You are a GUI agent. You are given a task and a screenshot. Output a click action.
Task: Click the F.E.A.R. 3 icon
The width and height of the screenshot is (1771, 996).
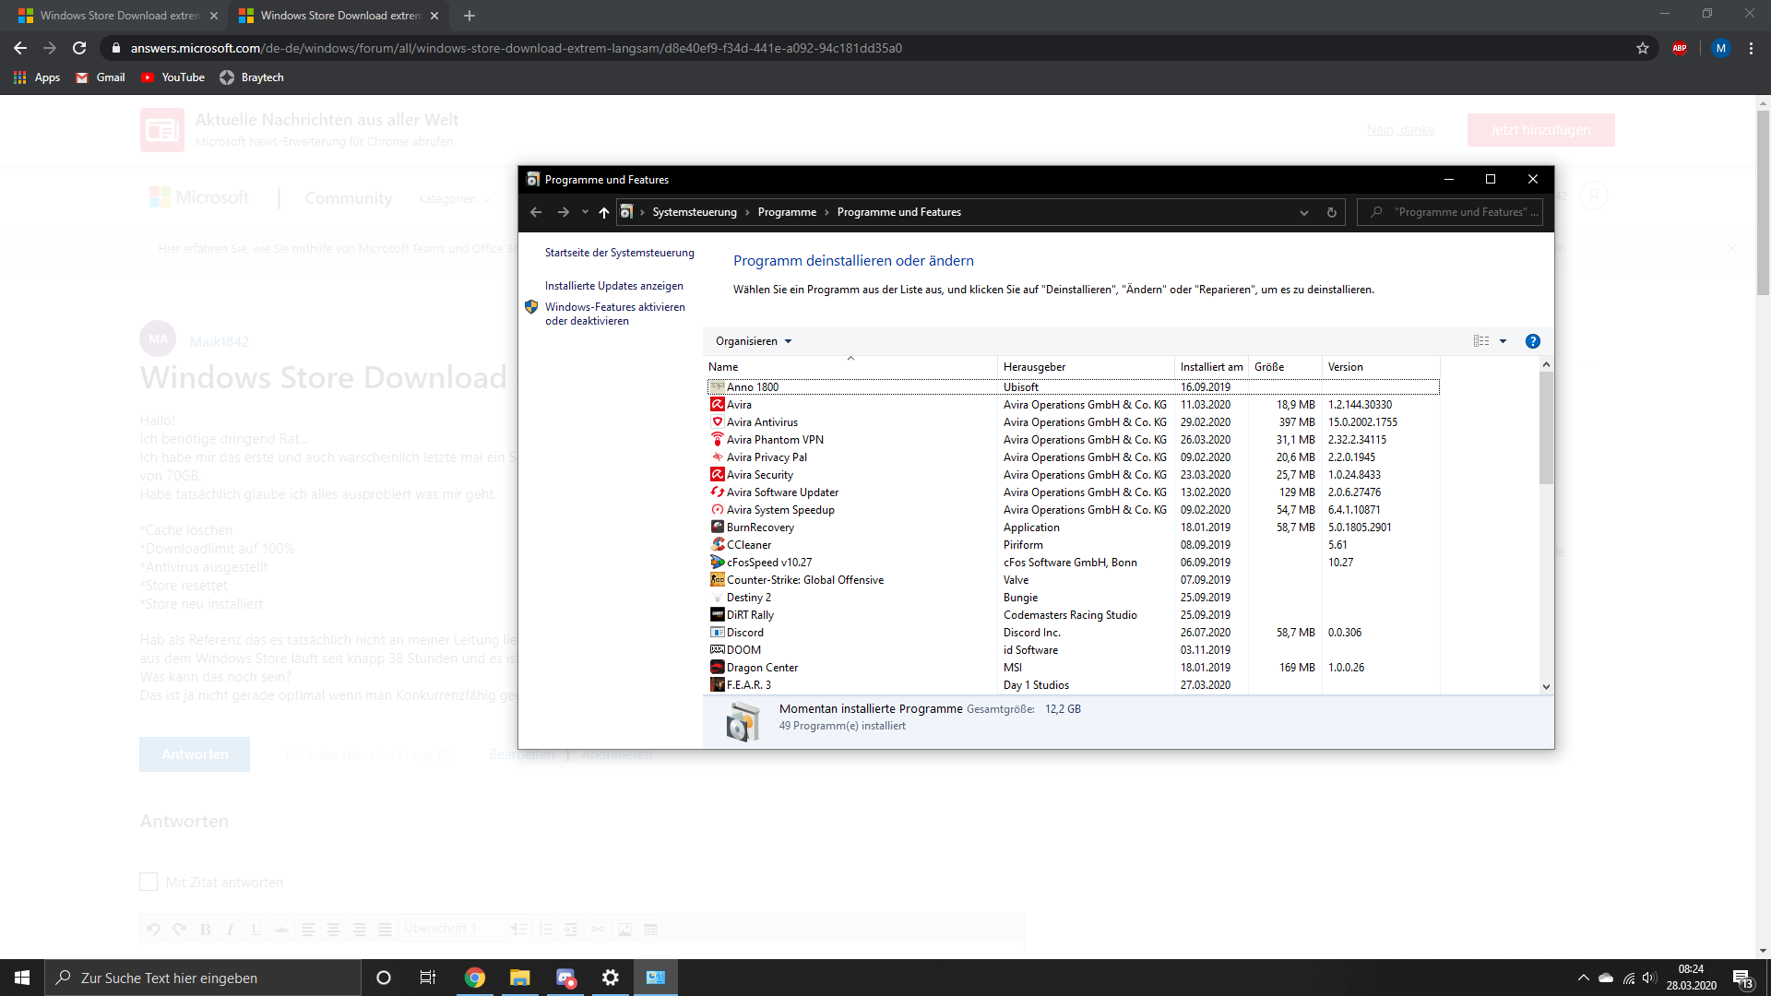[x=717, y=685]
